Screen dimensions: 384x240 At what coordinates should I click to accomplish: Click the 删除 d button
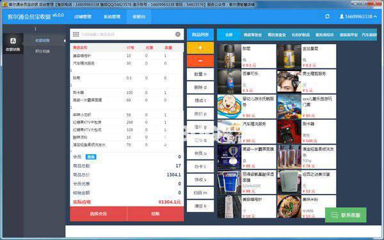(x=200, y=87)
